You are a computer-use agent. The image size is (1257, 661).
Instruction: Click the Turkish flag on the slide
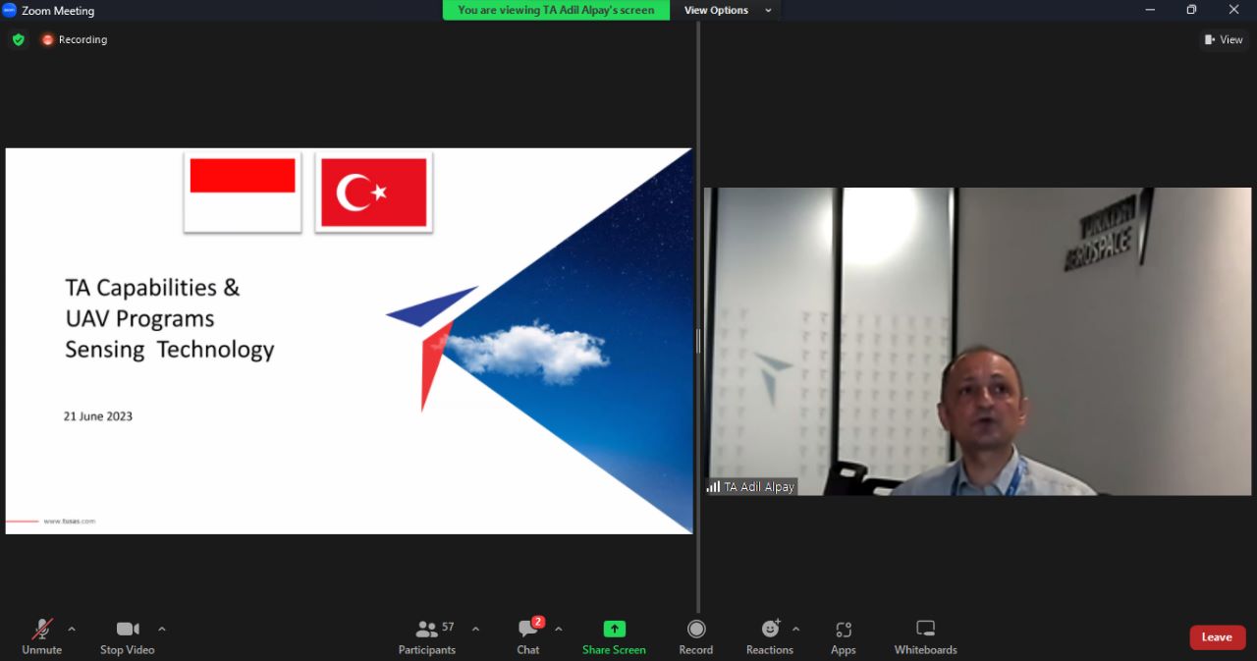tap(374, 193)
